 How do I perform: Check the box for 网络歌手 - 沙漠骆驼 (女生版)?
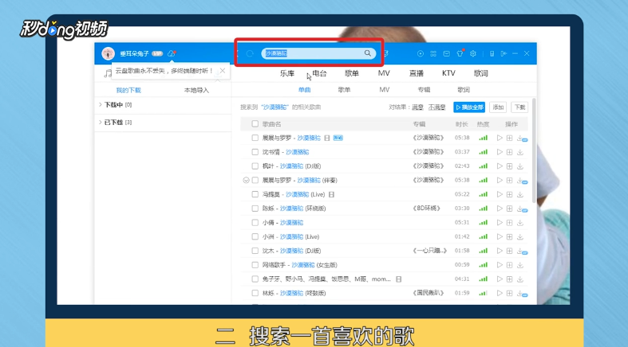point(255,265)
